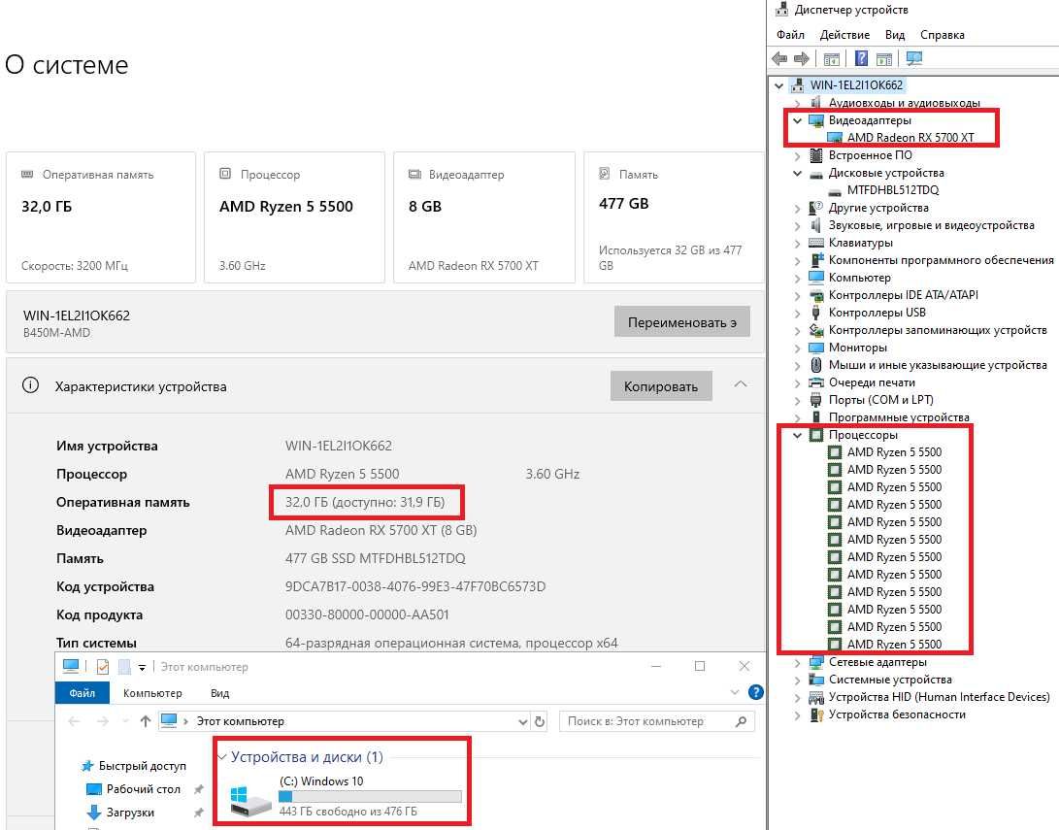This screenshot has width=1059, height=830.
Task: Collapse the Процессоры tree node
Action: click(x=798, y=435)
